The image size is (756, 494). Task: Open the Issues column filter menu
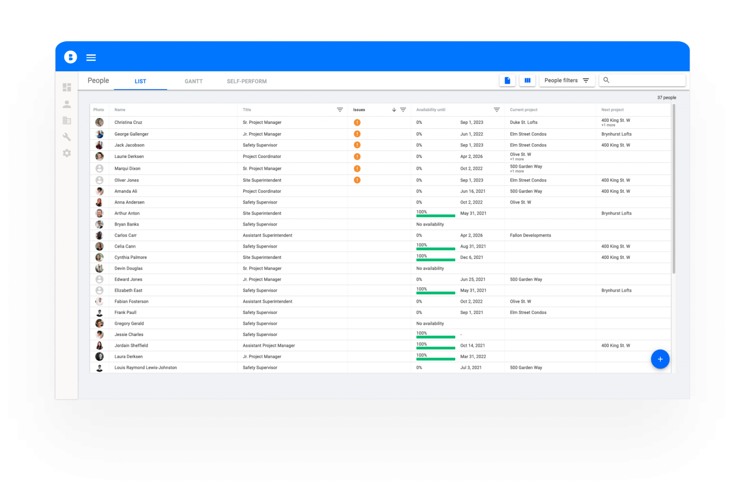tap(403, 110)
